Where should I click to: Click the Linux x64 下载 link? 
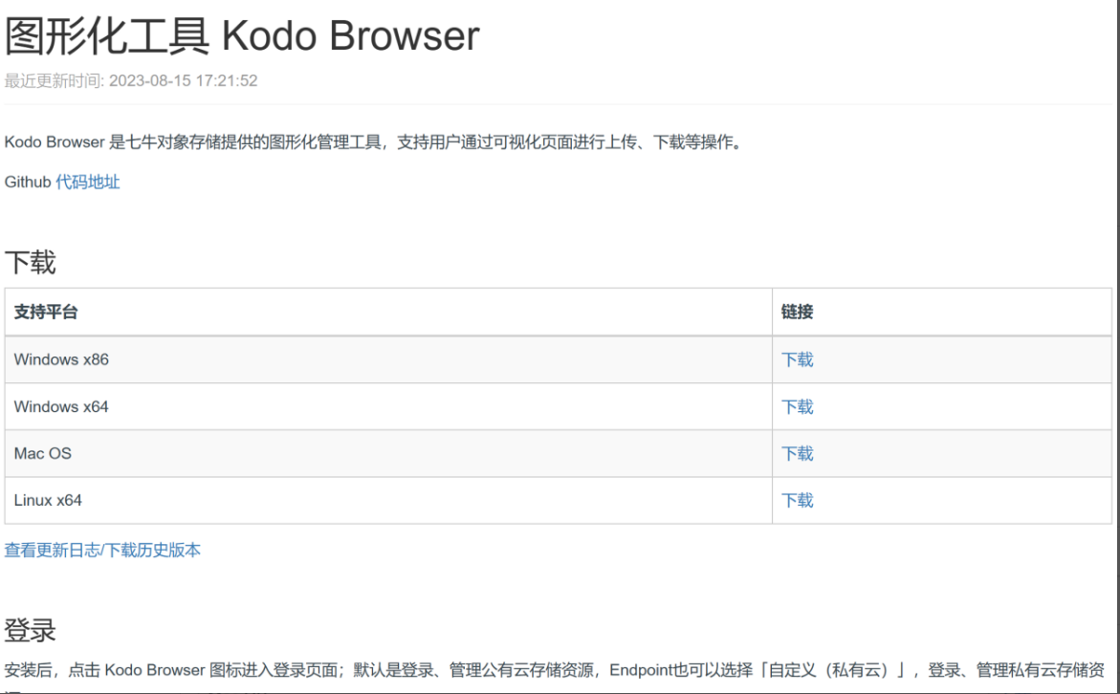pyautogui.click(x=797, y=500)
